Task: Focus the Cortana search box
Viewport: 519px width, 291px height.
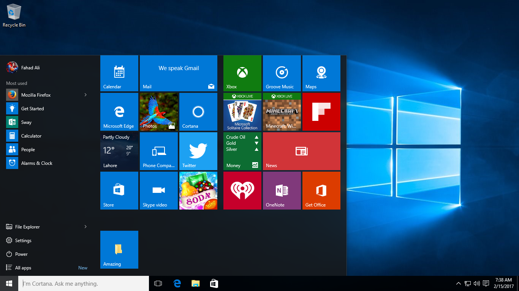Action: coord(84,283)
